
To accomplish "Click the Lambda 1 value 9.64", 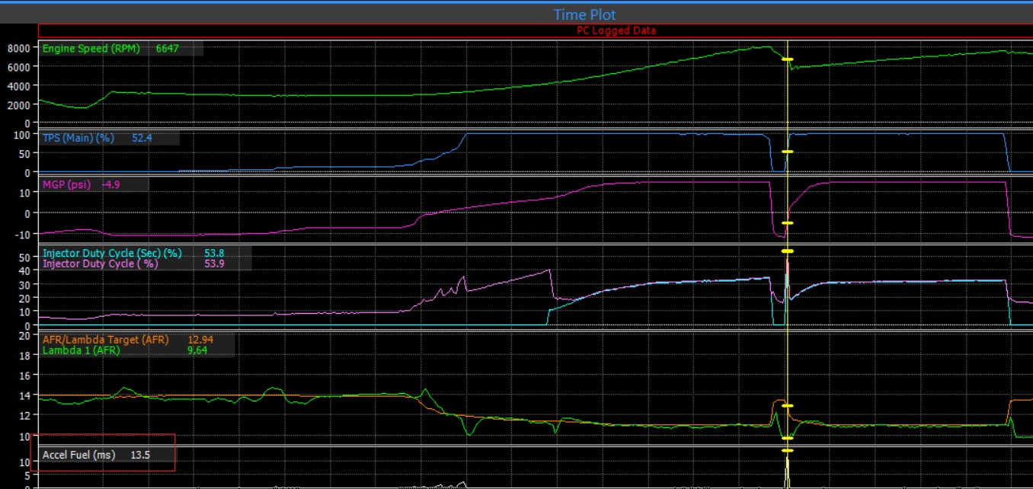I will click(197, 350).
